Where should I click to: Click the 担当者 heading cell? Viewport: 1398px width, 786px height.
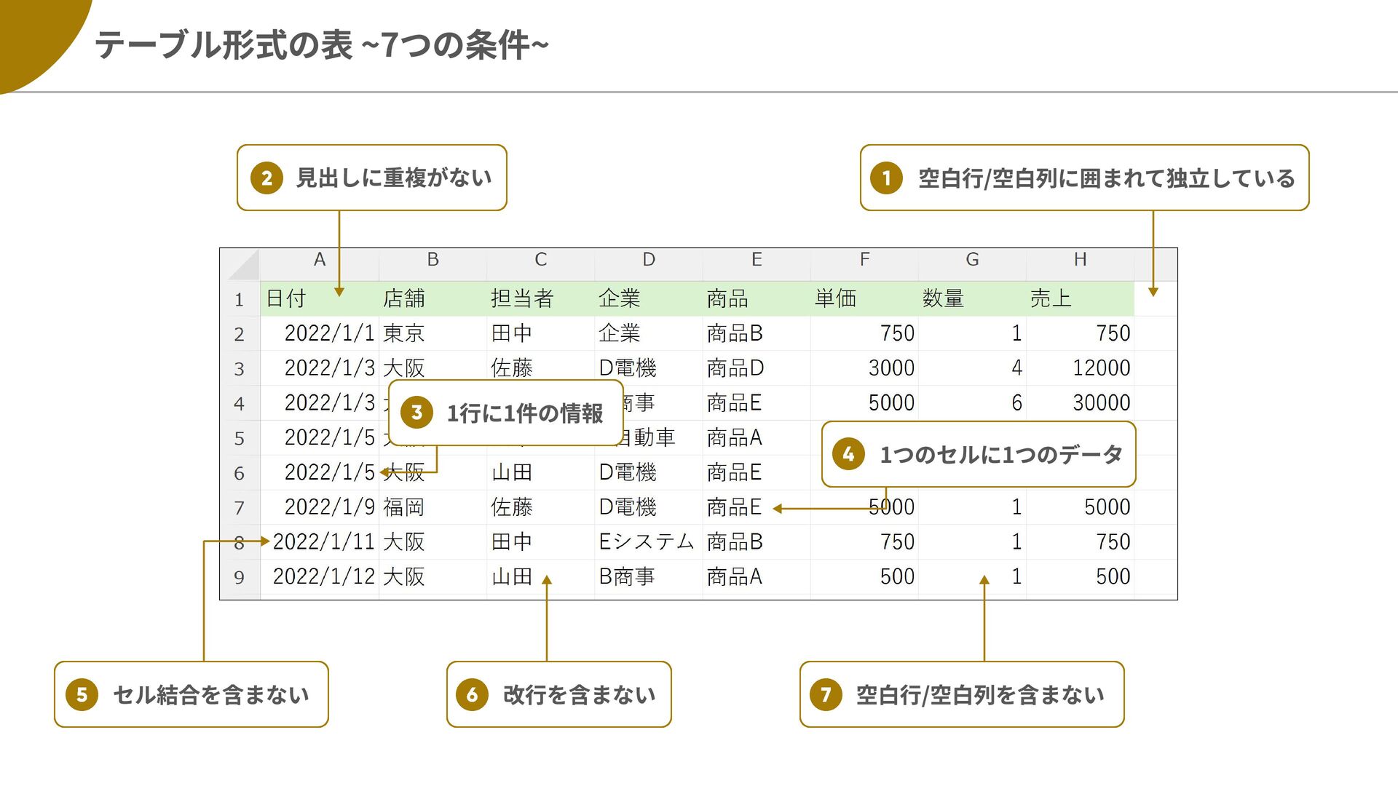(x=540, y=298)
